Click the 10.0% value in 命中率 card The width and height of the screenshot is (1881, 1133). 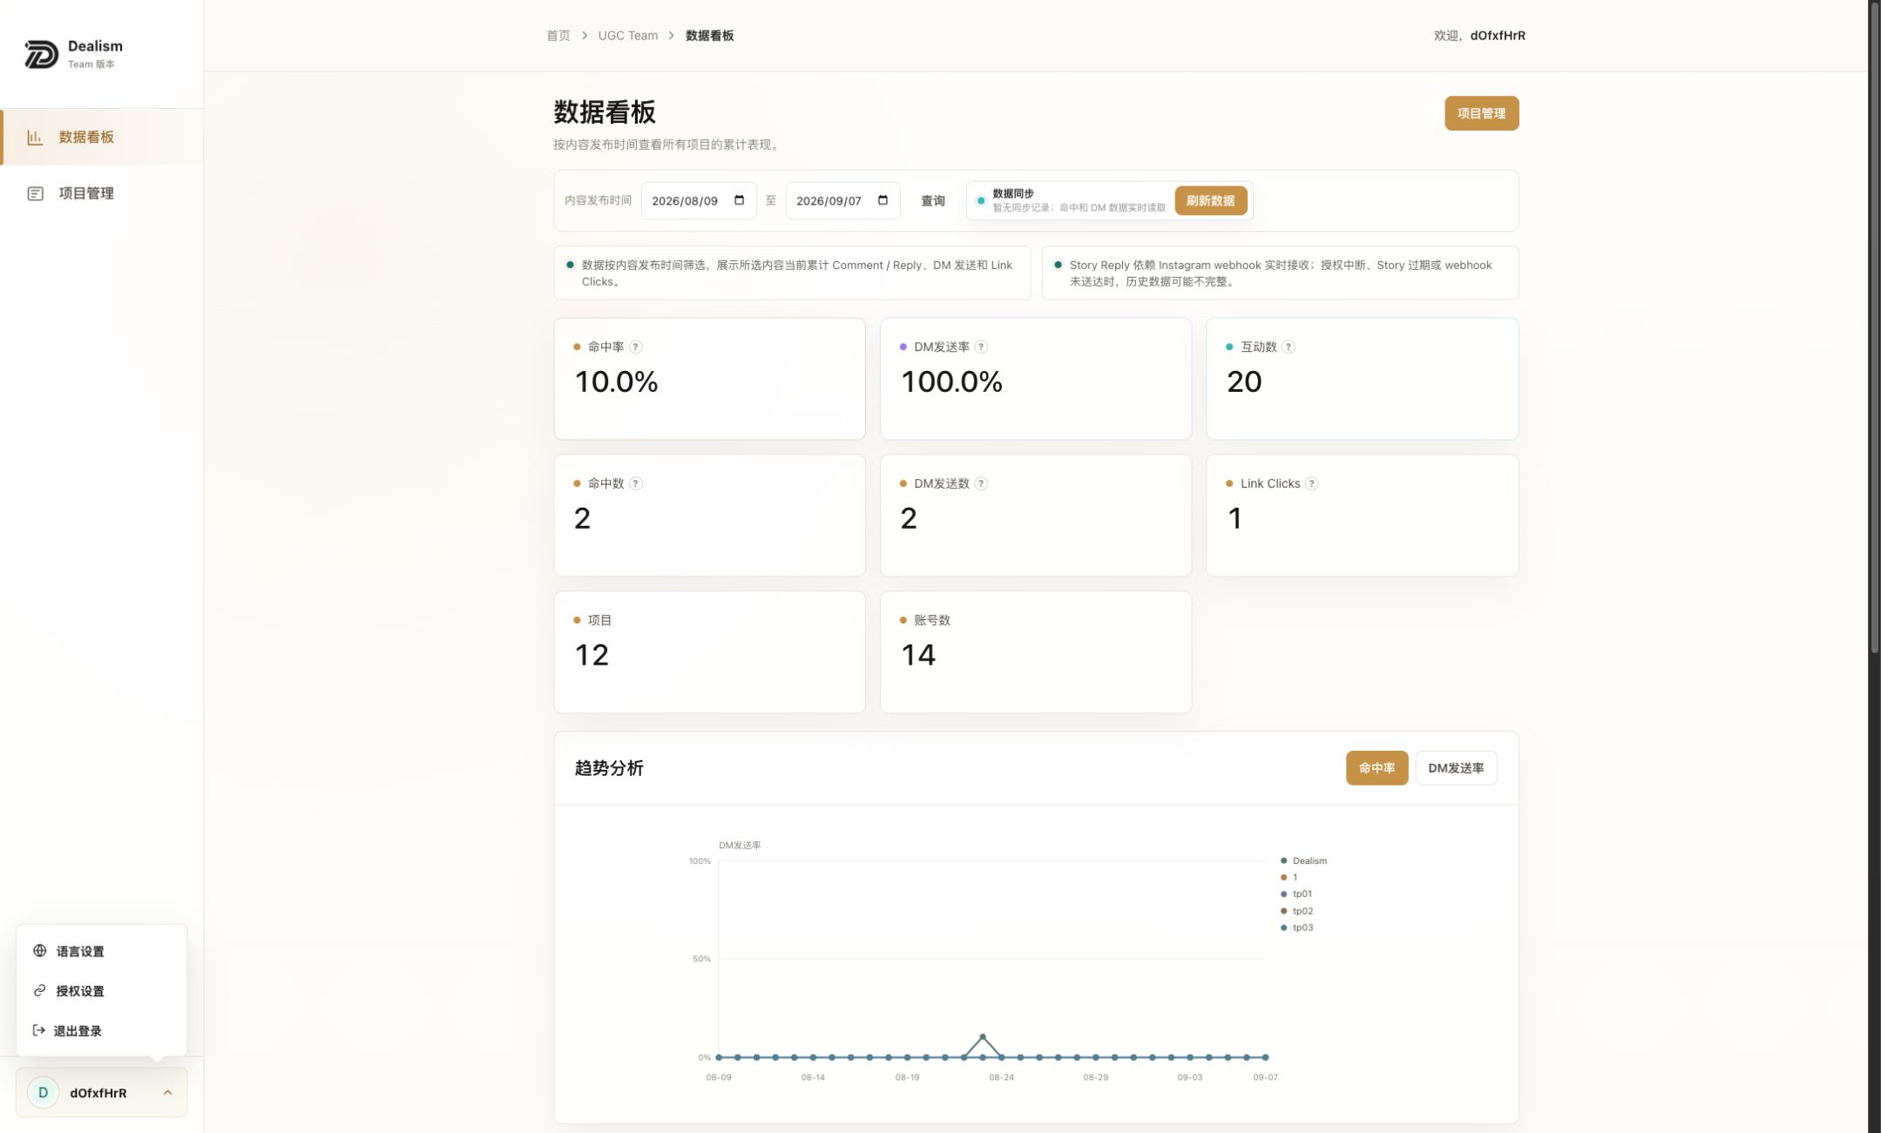[616, 381]
